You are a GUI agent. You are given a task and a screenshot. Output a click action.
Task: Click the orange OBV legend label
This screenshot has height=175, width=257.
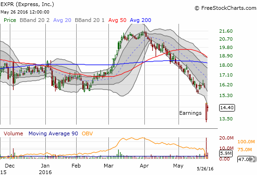pyautogui.click(x=87, y=133)
